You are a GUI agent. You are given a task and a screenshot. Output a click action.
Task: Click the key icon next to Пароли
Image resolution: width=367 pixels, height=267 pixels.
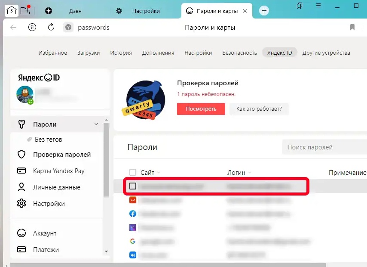pyautogui.click(x=21, y=124)
